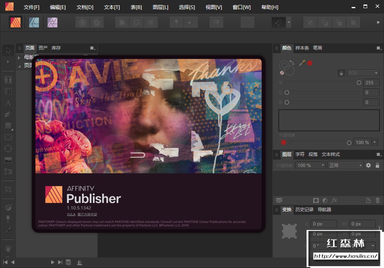Switch to the Designer Persona icon

(x=34, y=23)
